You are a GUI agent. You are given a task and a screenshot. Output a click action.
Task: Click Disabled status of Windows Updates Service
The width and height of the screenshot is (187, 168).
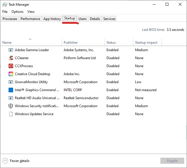coord(113,114)
